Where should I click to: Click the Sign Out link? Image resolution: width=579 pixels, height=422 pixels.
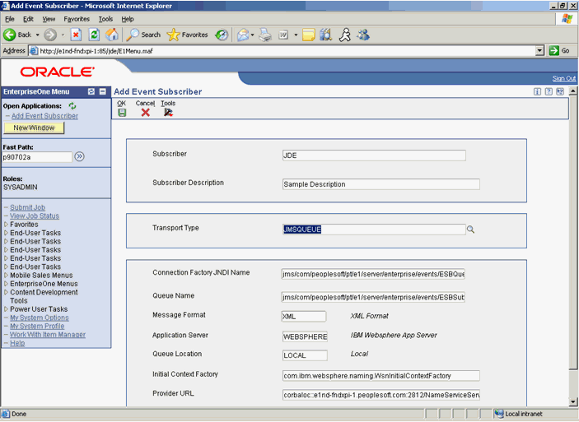pyautogui.click(x=564, y=78)
